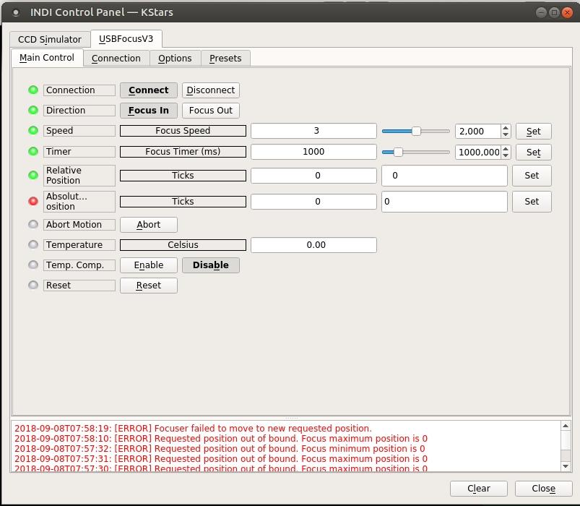Click the Reset button
Image resolution: width=580 pixels, height=506 pixels.
pyautogui.click(x=148, y=286)
